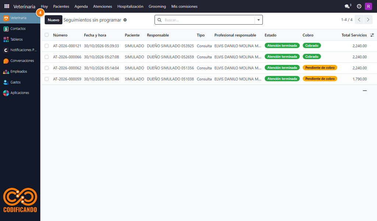This screenshot has height=221, width=377.
Task: Click total 1,790.00 cell
Action: click(360, 79)
